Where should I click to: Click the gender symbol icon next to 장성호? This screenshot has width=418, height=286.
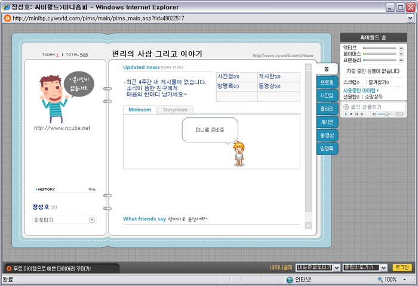[x=54, y=207]
